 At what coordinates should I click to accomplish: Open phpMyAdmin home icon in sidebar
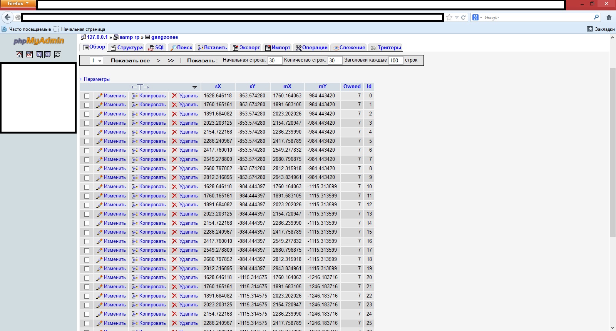[x=19, y=55]
